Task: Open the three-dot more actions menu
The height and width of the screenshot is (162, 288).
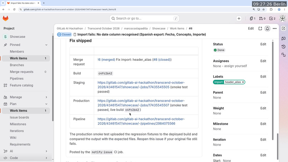Action: coord(274,29)
